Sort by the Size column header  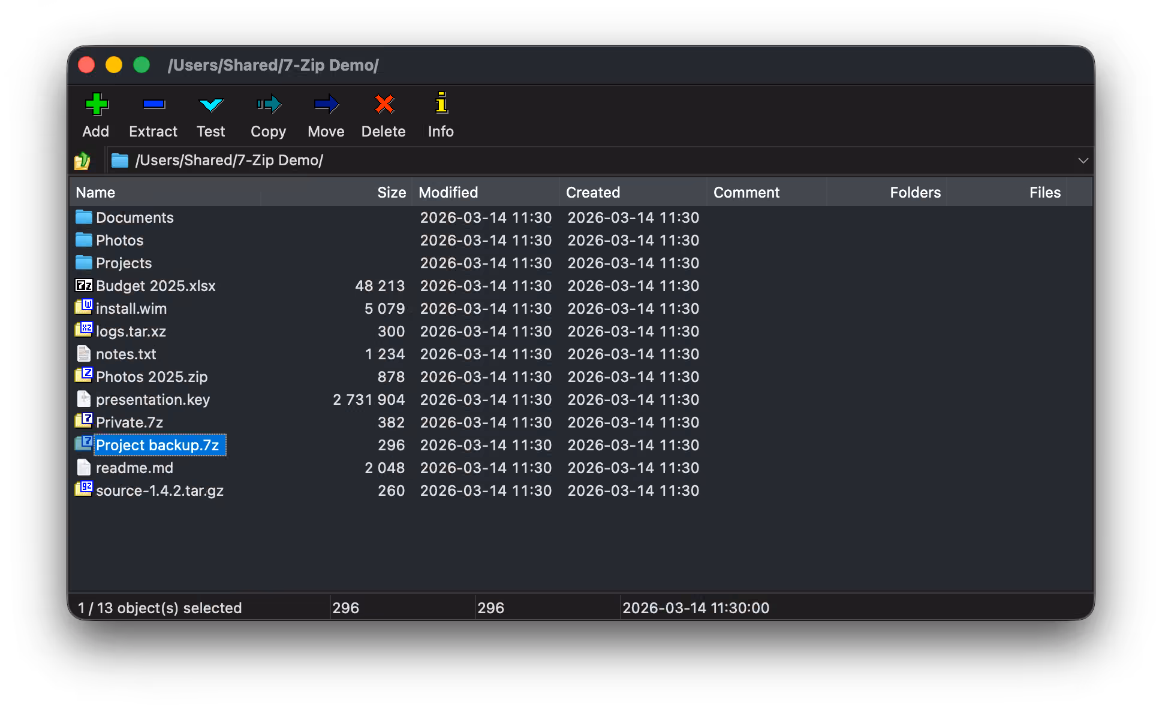coord(336,192)
